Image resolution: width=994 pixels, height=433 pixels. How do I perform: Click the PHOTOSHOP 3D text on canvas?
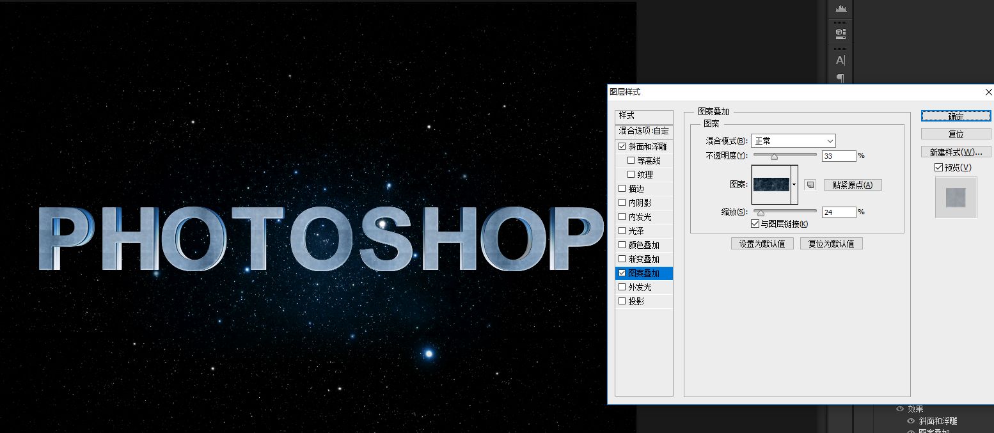[320, 239]
